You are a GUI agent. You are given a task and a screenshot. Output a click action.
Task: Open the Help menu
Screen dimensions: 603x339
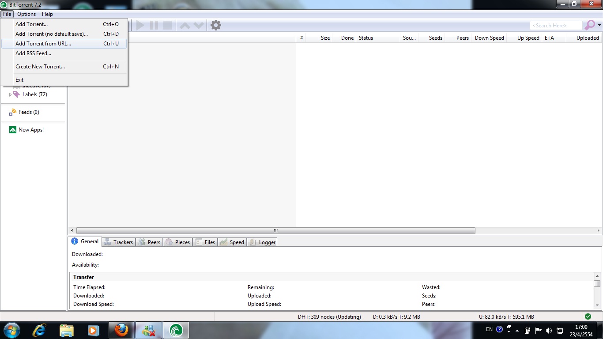[47, 14]
